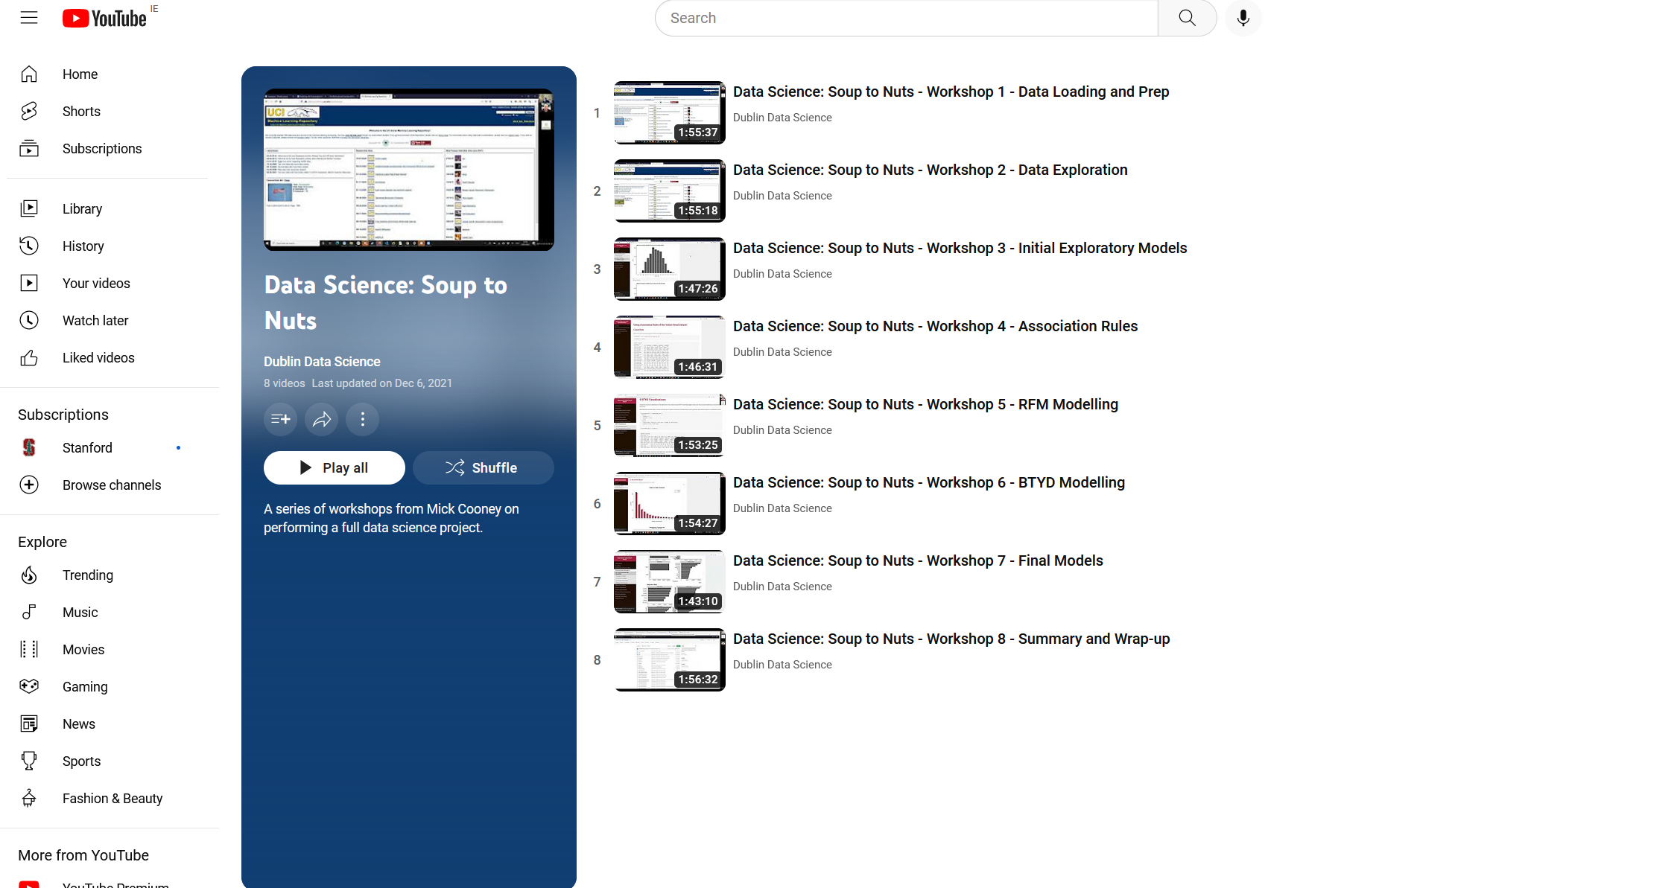1677x888 pixels.
Task: Share the playlist via arrow icon
Action: pos(322,419)
